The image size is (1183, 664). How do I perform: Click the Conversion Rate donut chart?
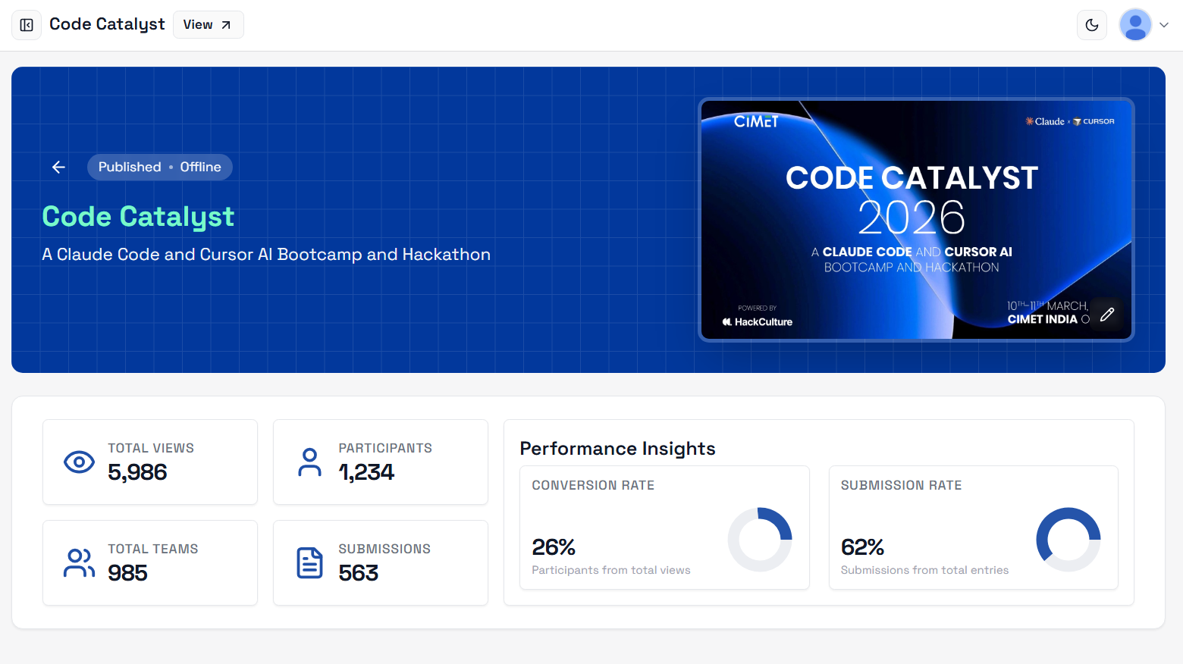coord(760,540)
